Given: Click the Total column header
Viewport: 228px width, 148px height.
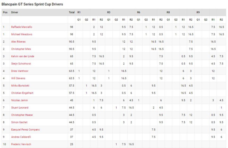Looking at the screenshot, I should click(x=72, y=12).
